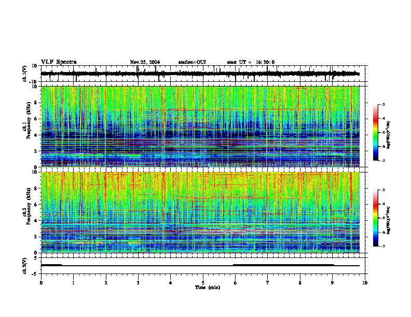Select the date label "Nov.25, 2024"
411x317 pixels.
(x=145, y=62)
